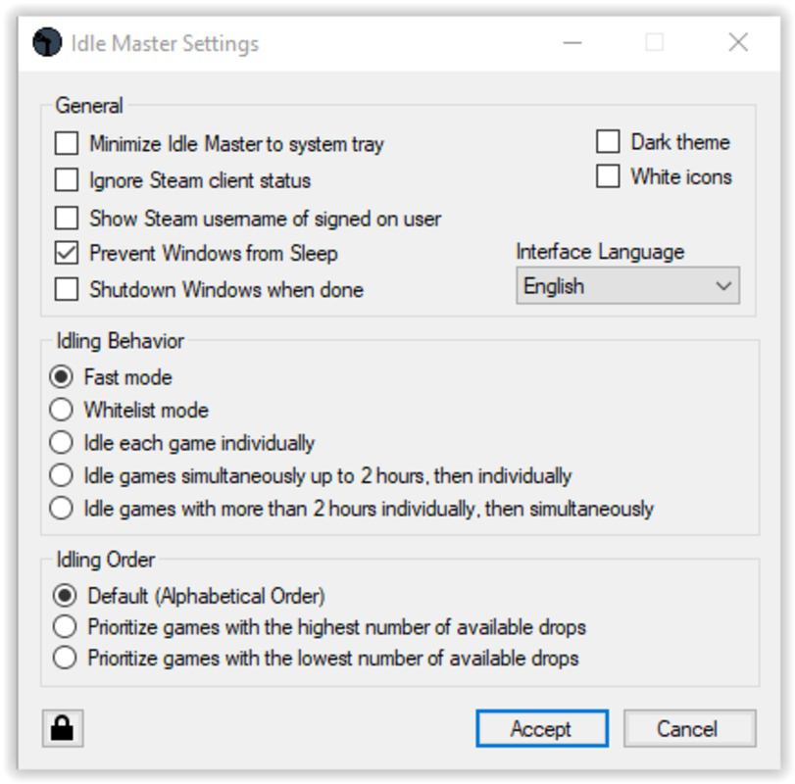This screenshot has height=784, width=795.
Task: Click the padlock icon button
Action: [x=63, y=728]
